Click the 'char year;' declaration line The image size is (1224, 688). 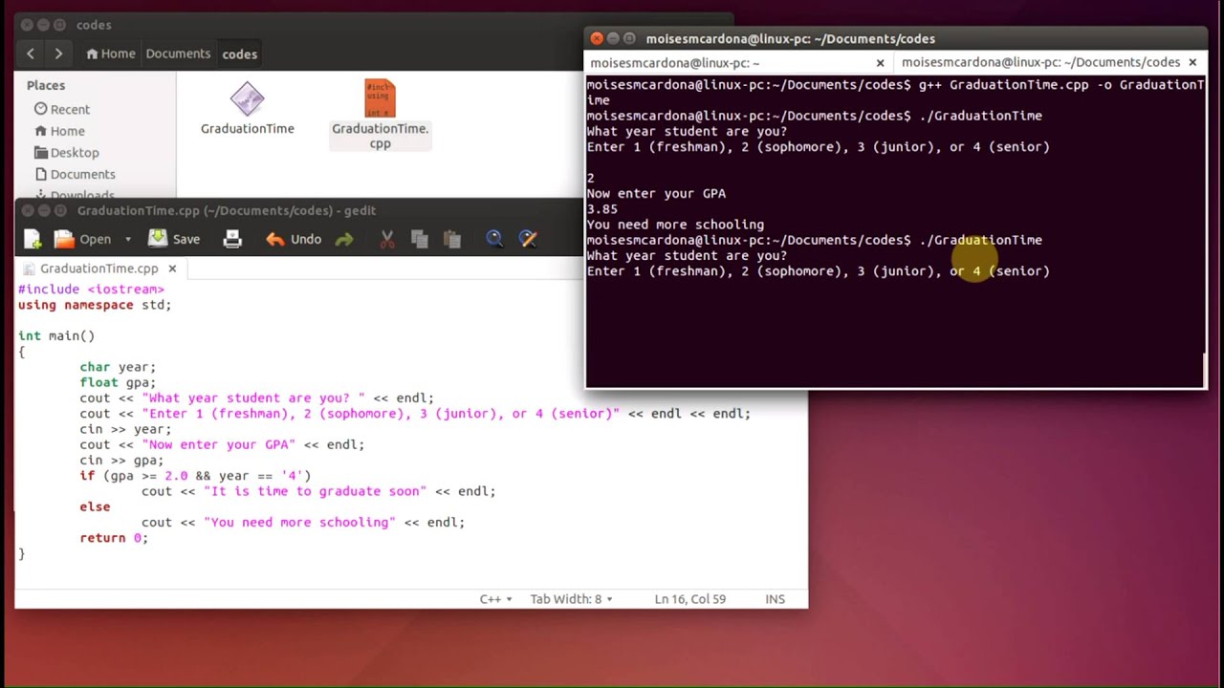(118, 367)
